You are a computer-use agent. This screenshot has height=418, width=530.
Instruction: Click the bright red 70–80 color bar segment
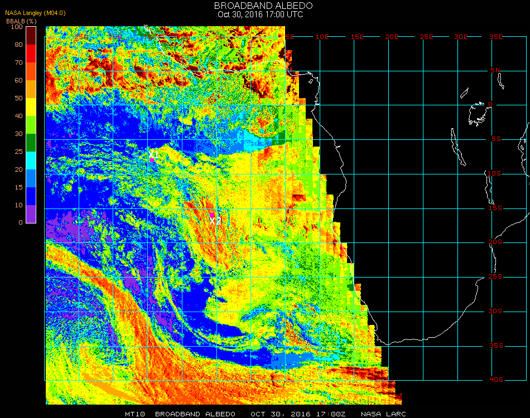tap(31, 54)
